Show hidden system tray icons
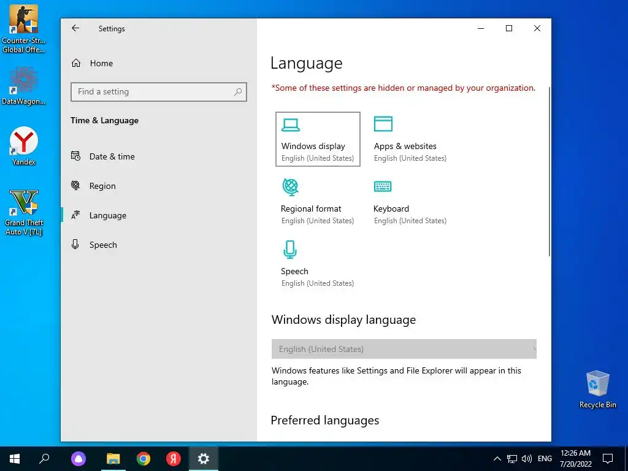628x471 pixels. point(497,459)
